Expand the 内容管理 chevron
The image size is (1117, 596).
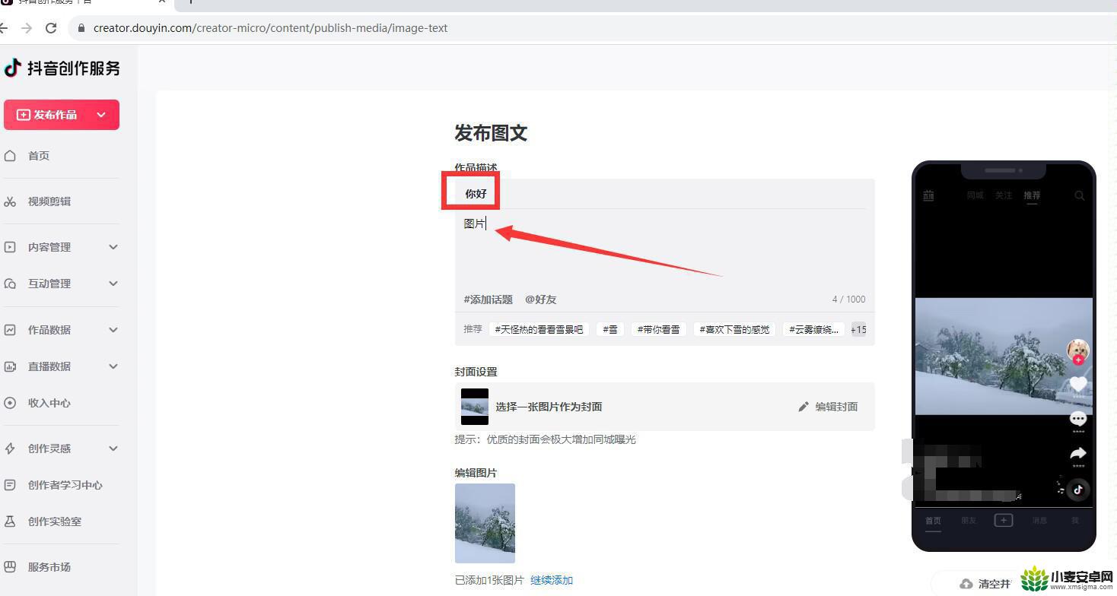click(113, 247)
